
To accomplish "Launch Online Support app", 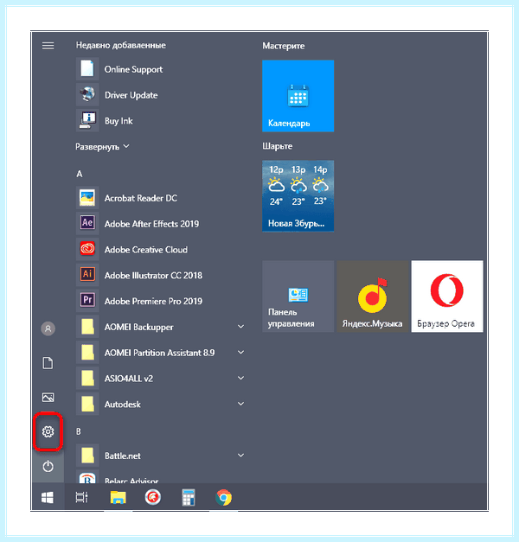I will click(x=160, y=69).
